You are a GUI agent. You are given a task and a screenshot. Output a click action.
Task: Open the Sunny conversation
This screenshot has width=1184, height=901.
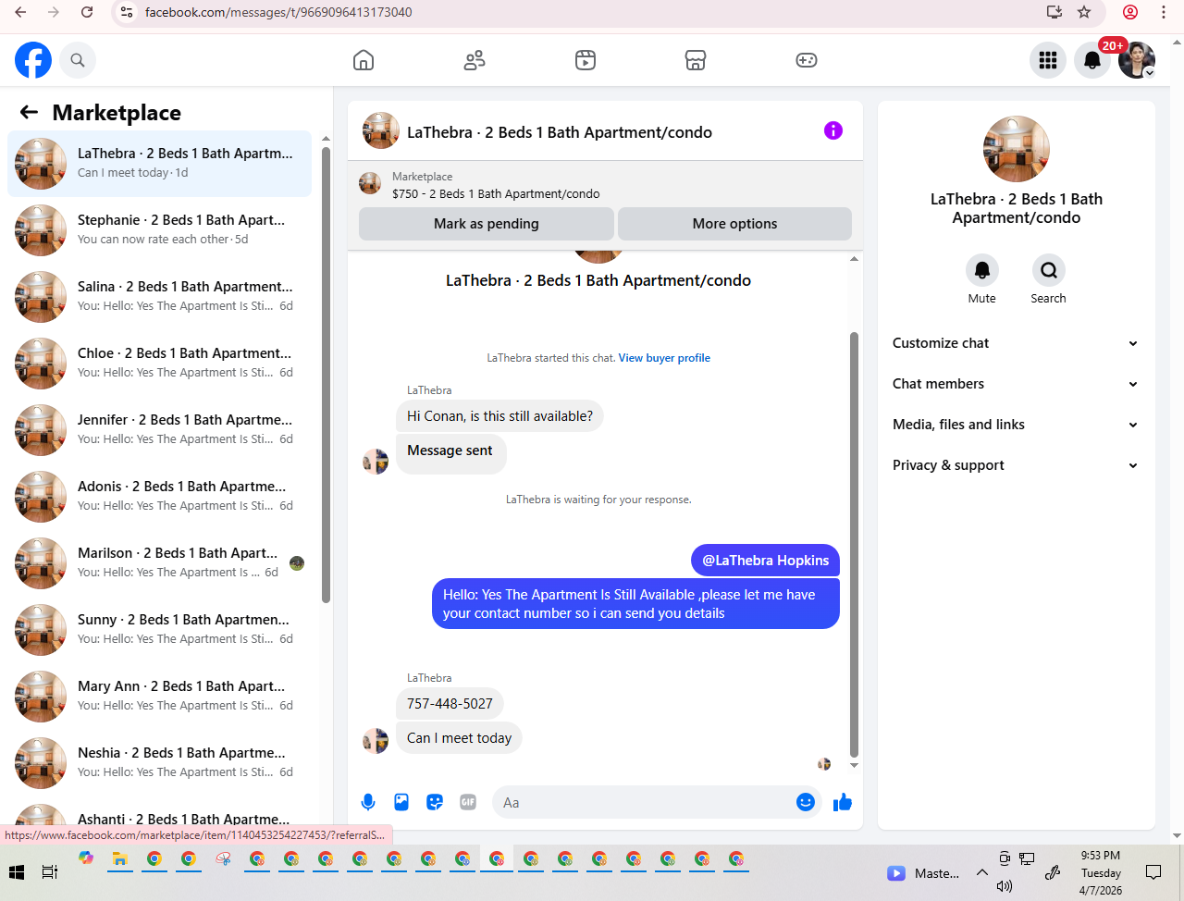pos(159,630)
